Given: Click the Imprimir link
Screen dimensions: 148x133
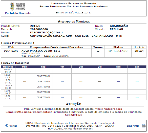Looking at the screenshot, I should [x=133, y=126].
